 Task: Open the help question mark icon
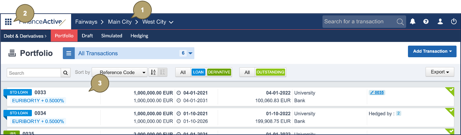(426, 21)
